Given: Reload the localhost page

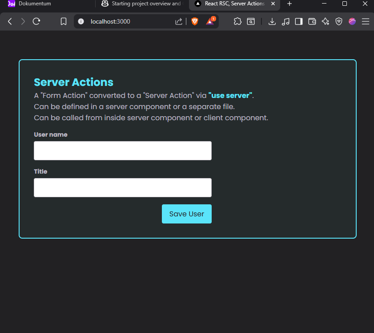Looking at the screenshot, I should click(x=36, y=21).
